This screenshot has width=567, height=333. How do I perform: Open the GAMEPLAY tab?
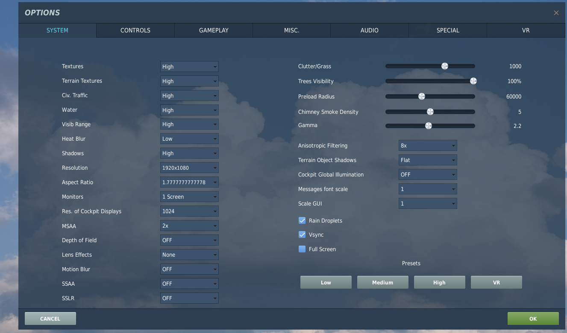click(x=214, y=30)
